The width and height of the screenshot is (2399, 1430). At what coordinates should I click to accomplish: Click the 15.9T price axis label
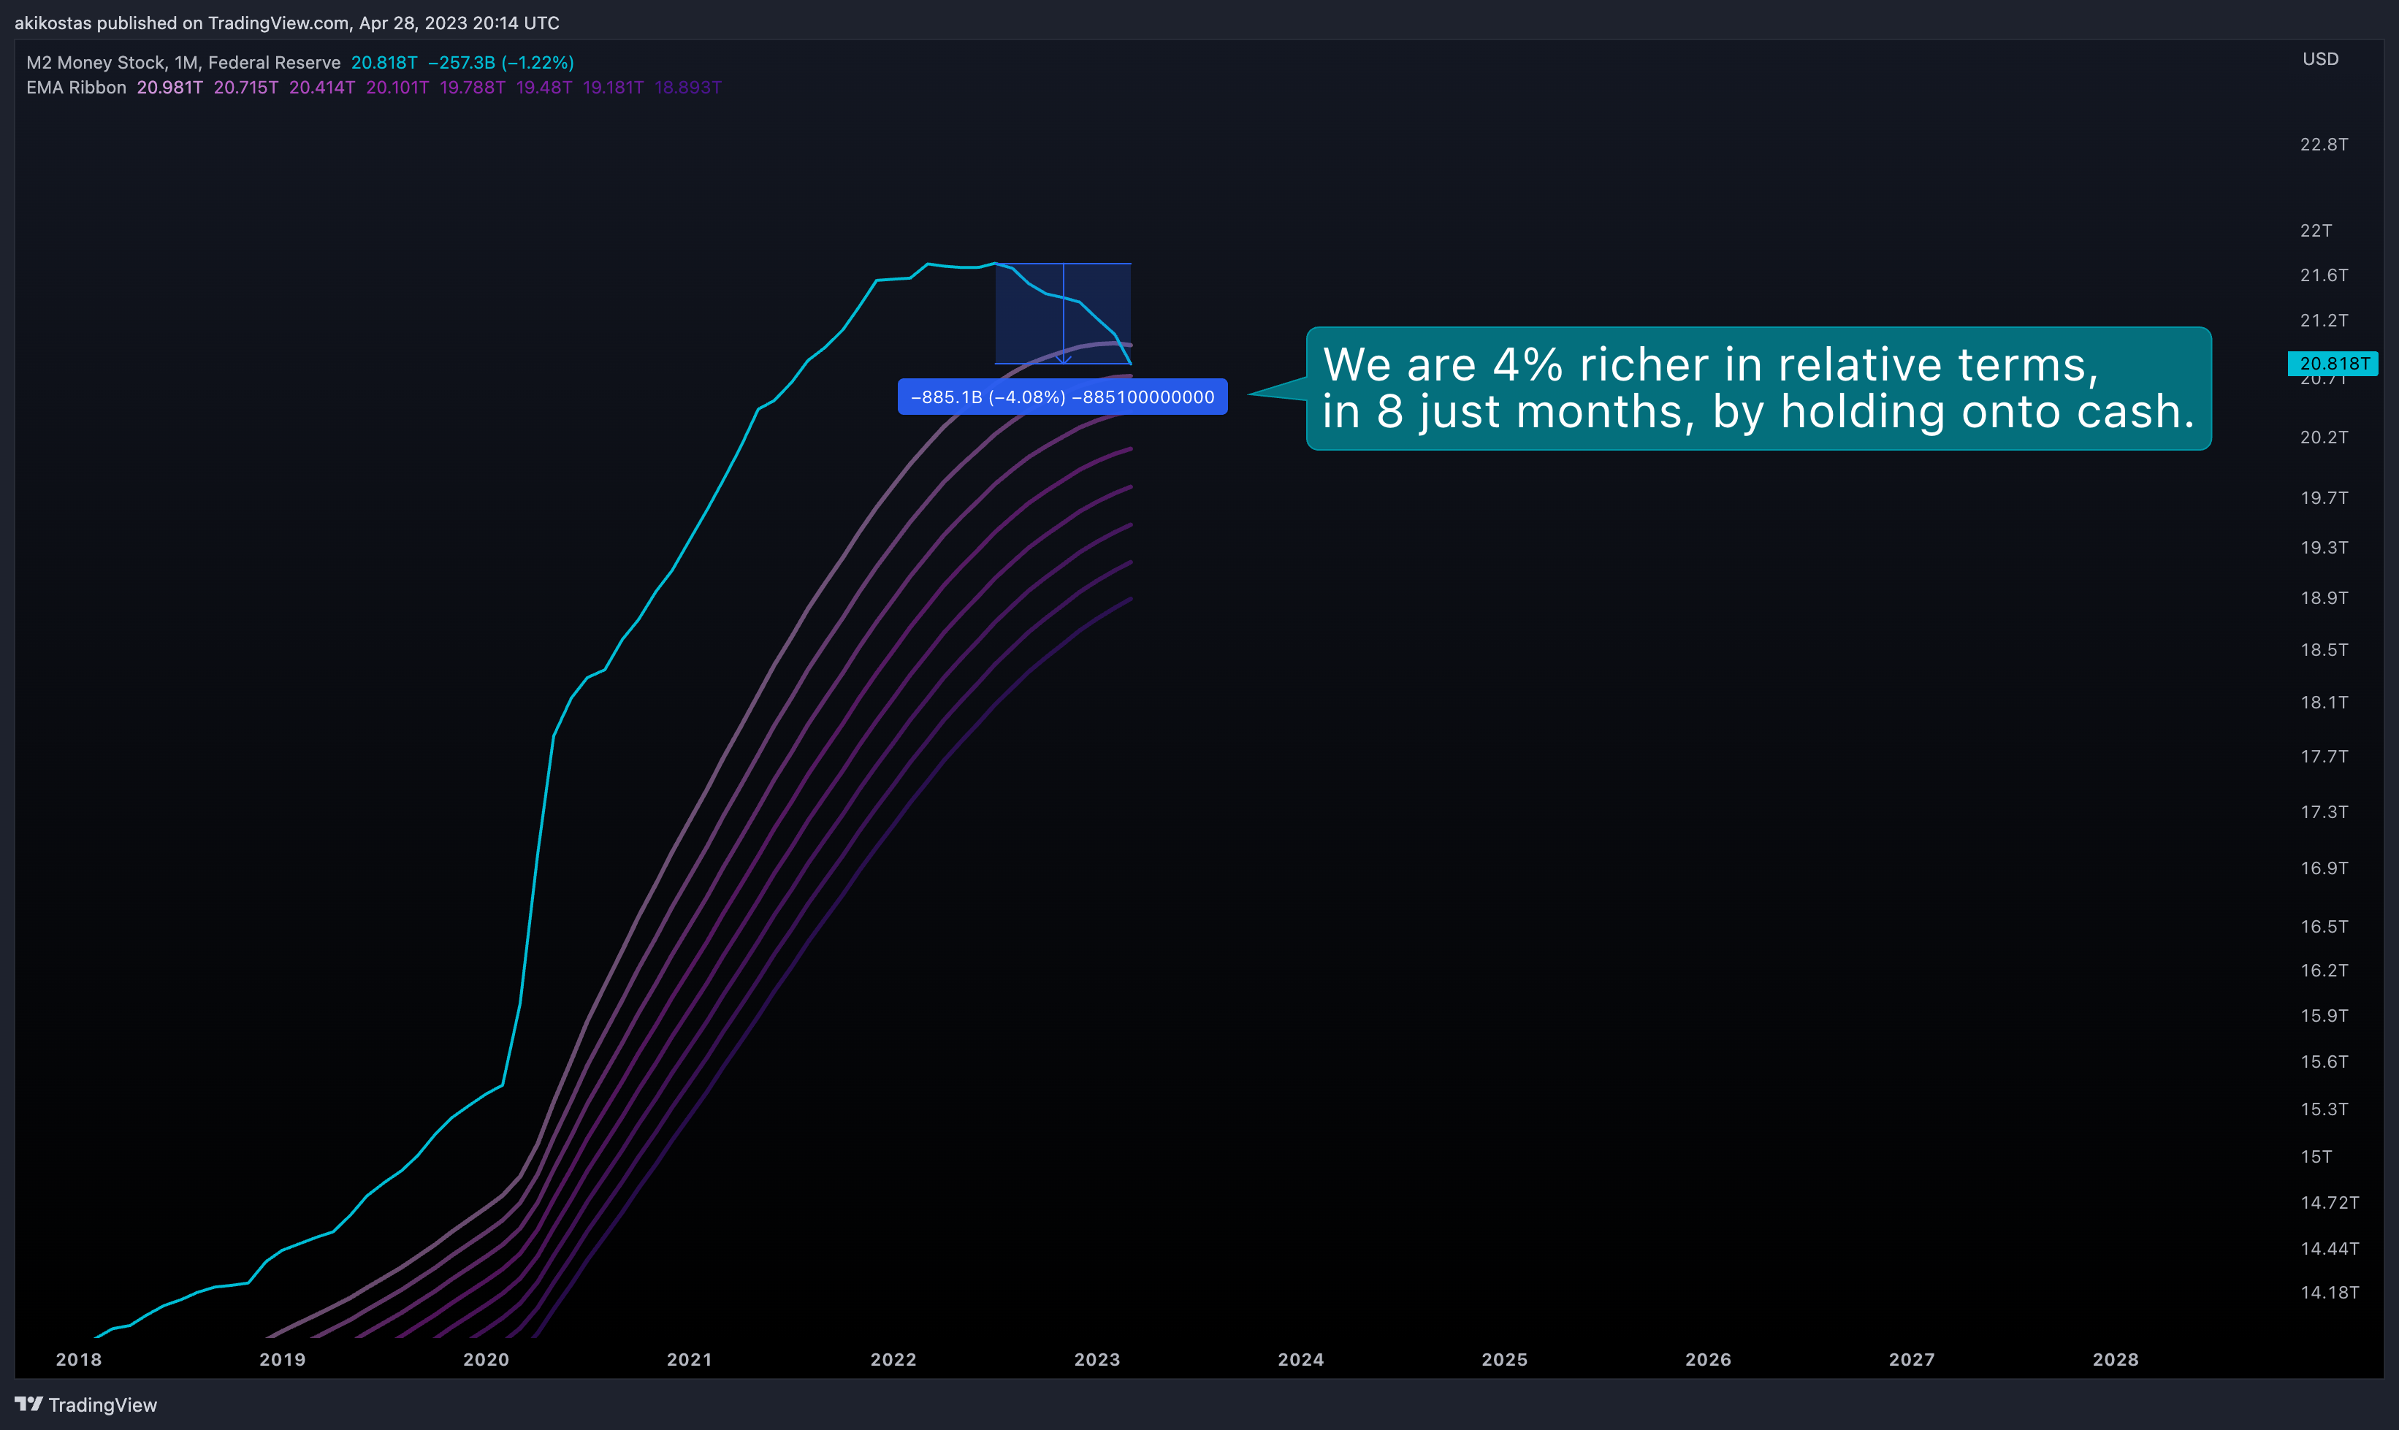2324,1016
